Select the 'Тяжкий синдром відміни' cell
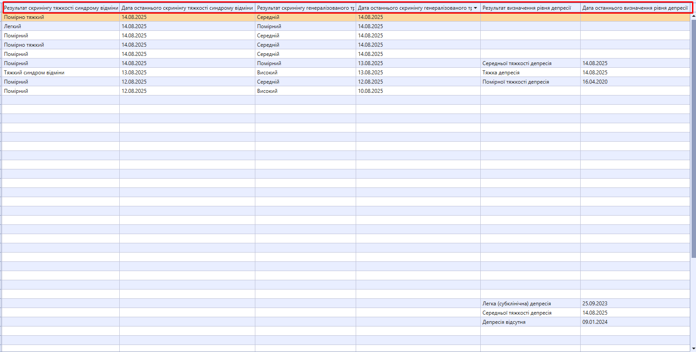Screen dimensions: 696x352 [x=34, y=73]
